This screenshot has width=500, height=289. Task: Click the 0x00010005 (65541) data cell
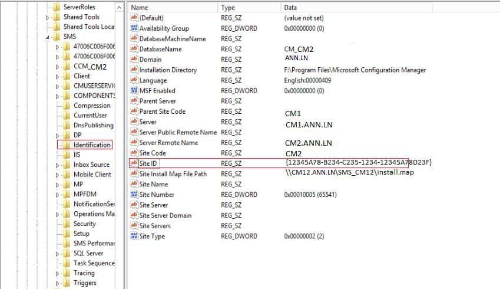pos(310,195)
